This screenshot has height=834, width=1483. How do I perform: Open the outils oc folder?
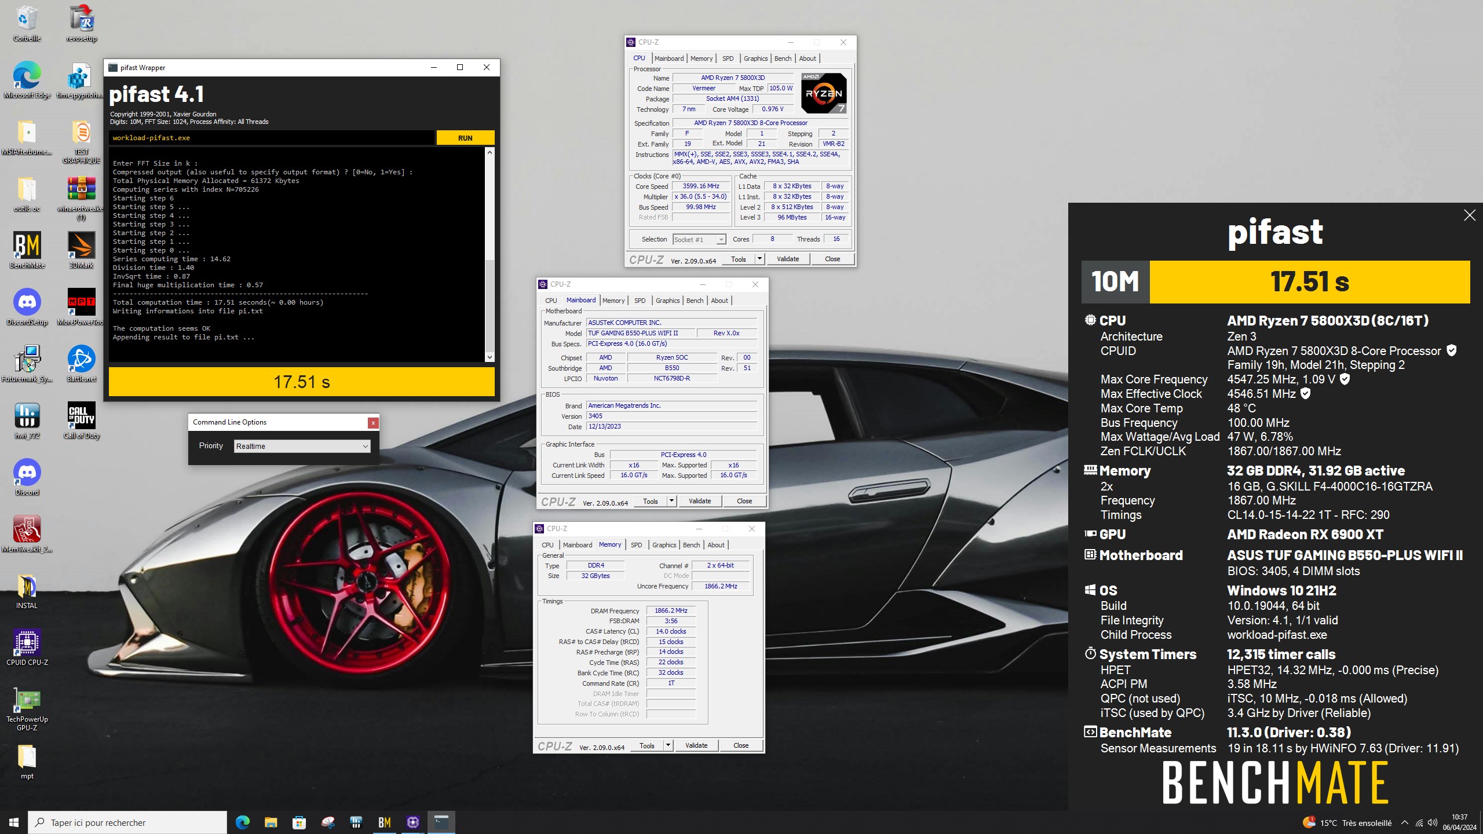[27, 193]
